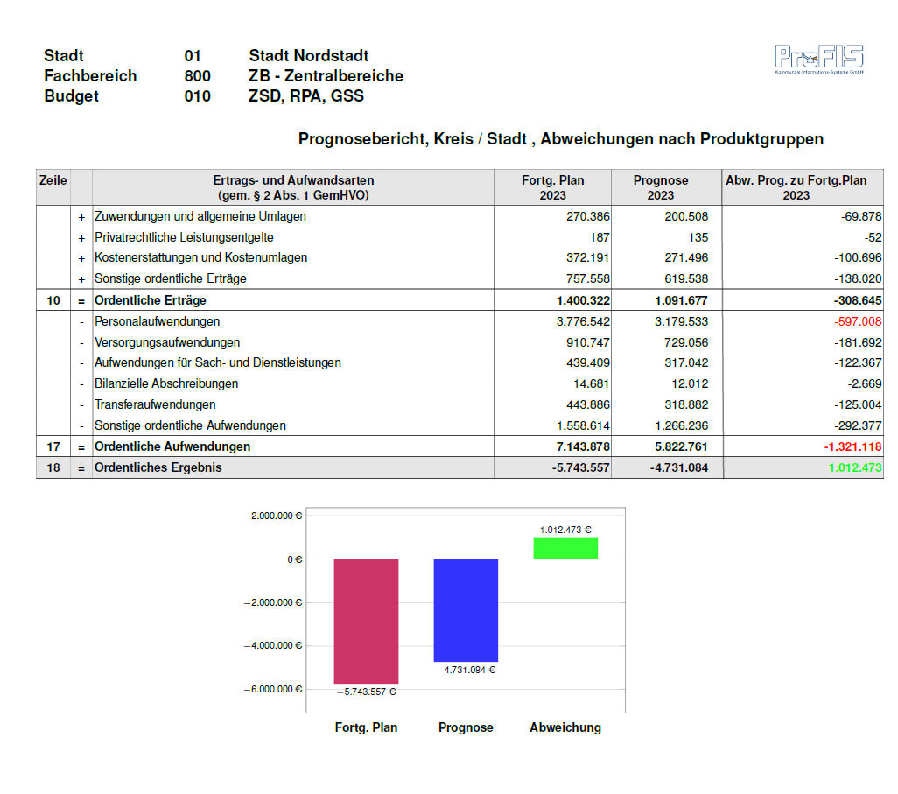
Task: Select the 'Transferaufwendungen' row label
Action: [x=155, y=404]
